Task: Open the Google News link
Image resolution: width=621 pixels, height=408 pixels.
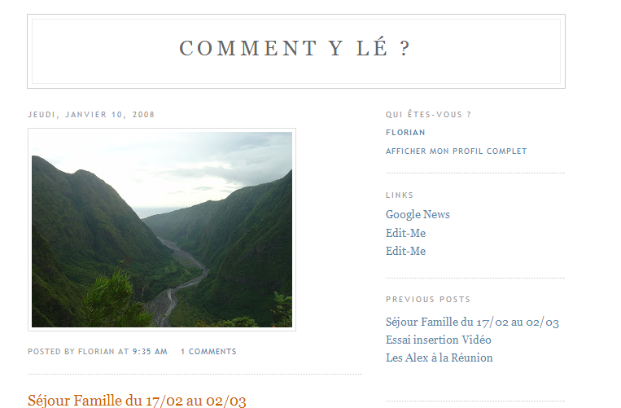Action: point(418,214)
